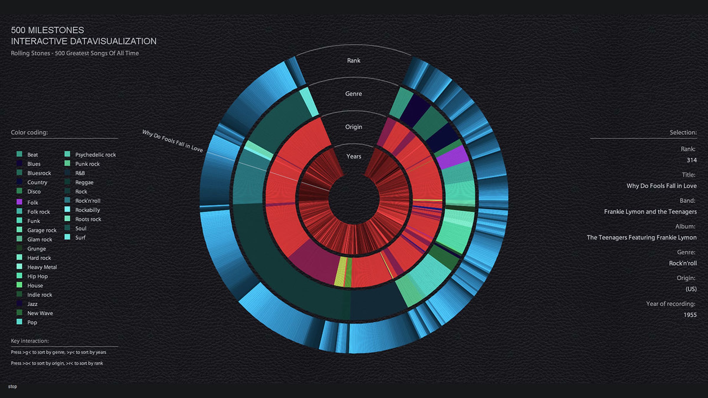This screenshot has width=708, height=398.
Task: Click the purple Folk segment in genre ring
Action: 452,158
